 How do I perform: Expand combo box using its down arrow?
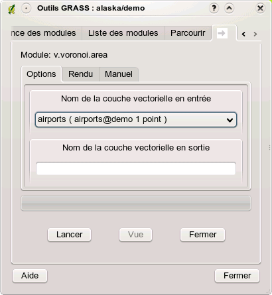[x=230, y=120]
